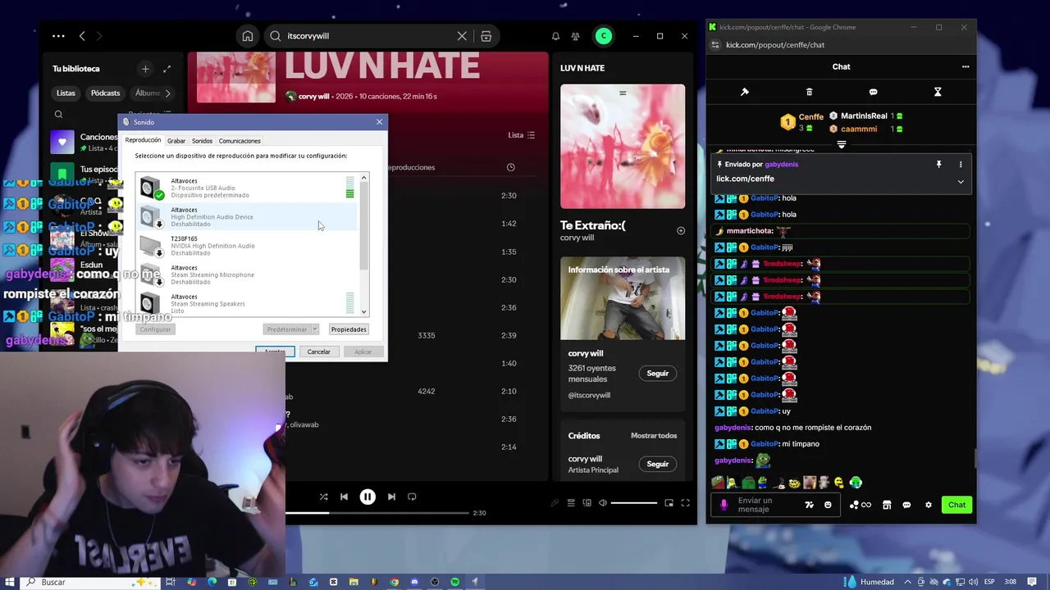Toggle shuffle in Spotify player
The width and height of the screenshot is (1050, 590).
click(323, 497)
